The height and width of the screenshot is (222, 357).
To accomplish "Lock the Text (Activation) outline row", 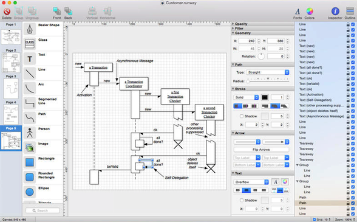I will point(348,94).
